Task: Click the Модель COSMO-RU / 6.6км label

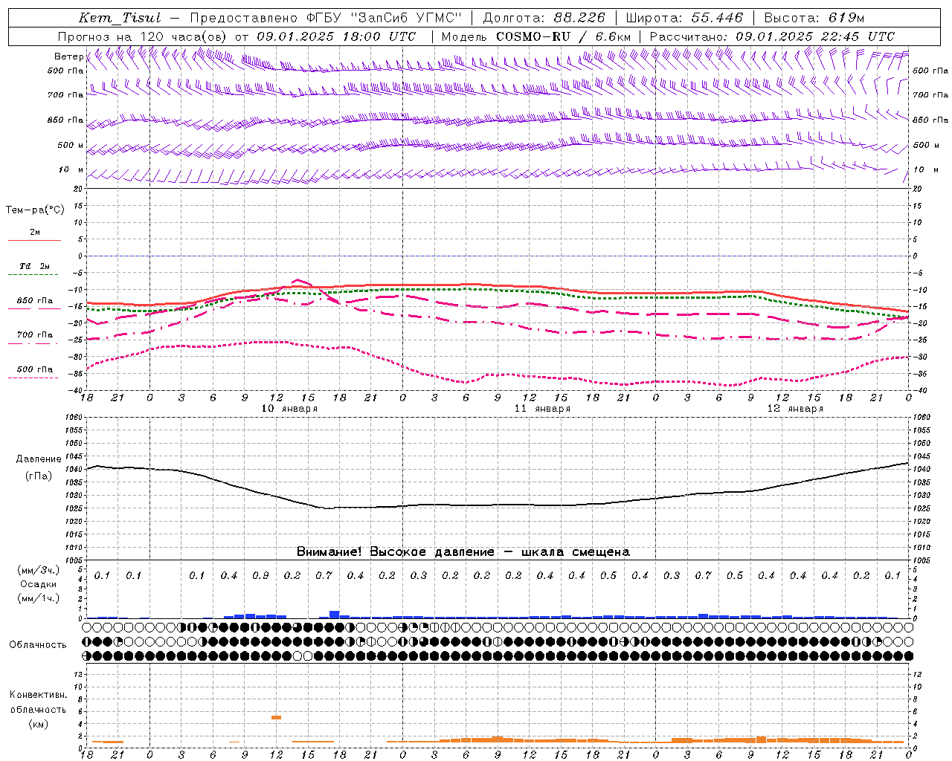Action: [x=536, y=36]
